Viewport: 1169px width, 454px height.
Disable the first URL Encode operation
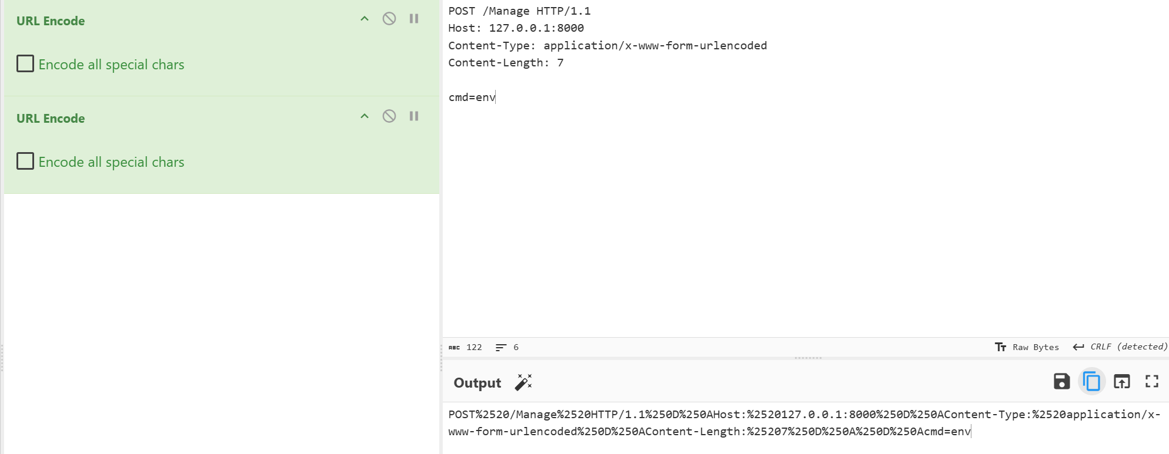[389, 19]
